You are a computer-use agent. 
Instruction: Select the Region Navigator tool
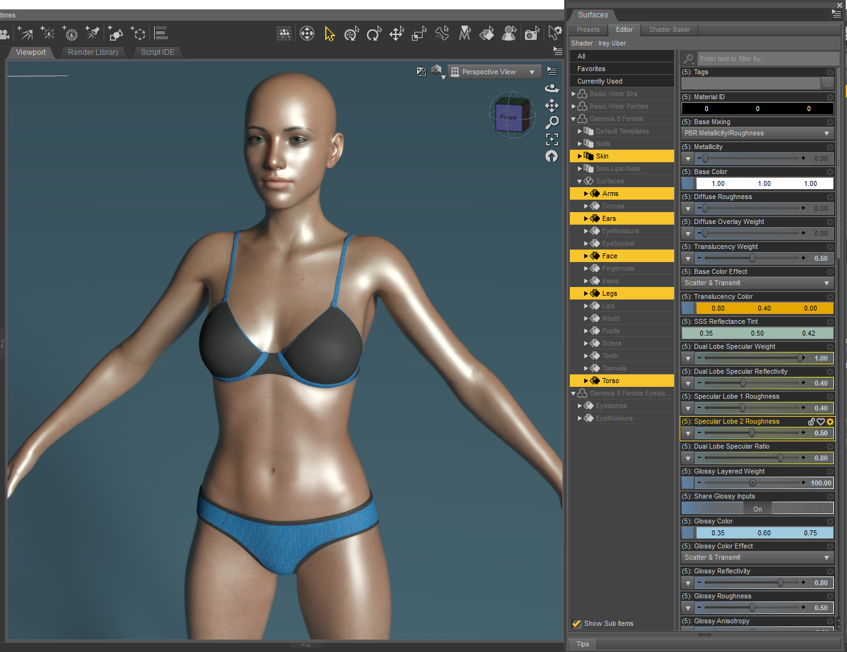coord(509,33)
